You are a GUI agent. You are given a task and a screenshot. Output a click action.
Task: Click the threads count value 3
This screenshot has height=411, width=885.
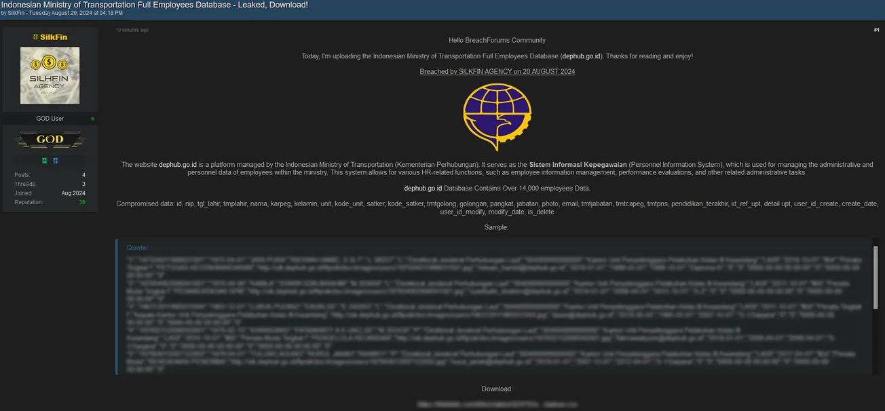click(x=83, y=184)
